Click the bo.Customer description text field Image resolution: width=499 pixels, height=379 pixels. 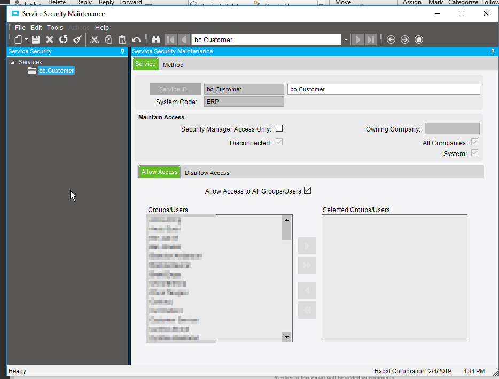click(384, 89)
